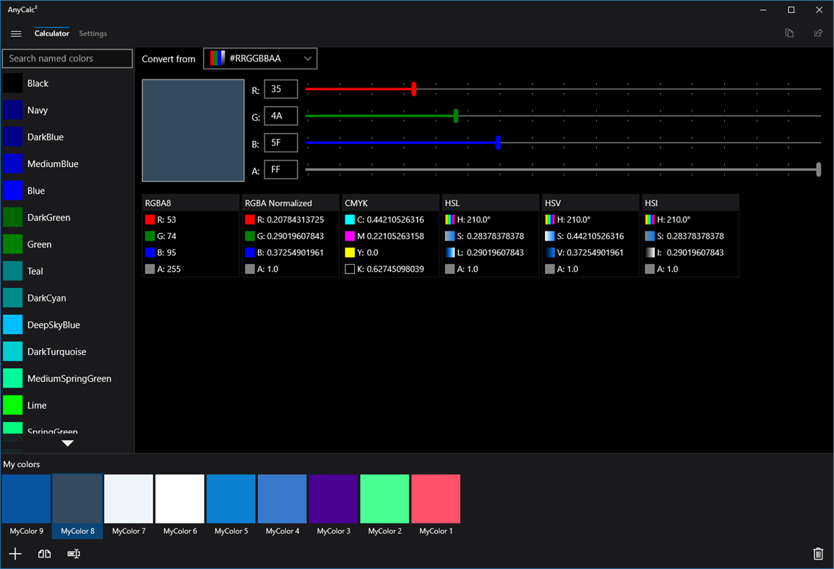Open the hamburger navigation menu

(x=16, y=33)
